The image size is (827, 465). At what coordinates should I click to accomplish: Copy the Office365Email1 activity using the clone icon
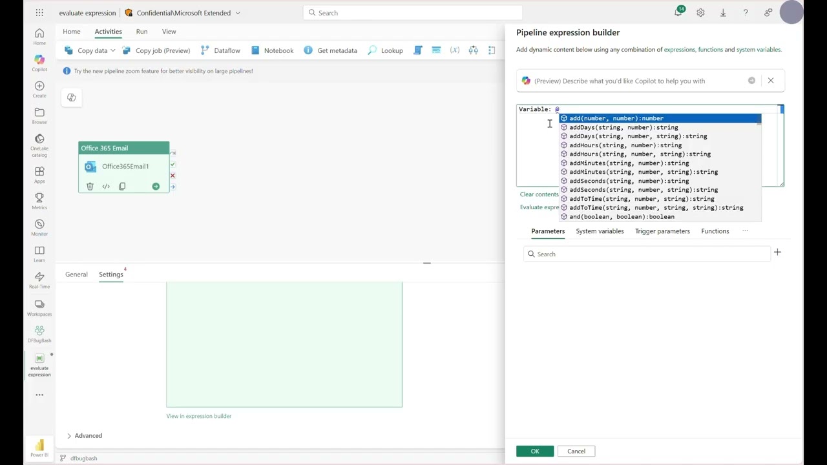pos(122,187)
